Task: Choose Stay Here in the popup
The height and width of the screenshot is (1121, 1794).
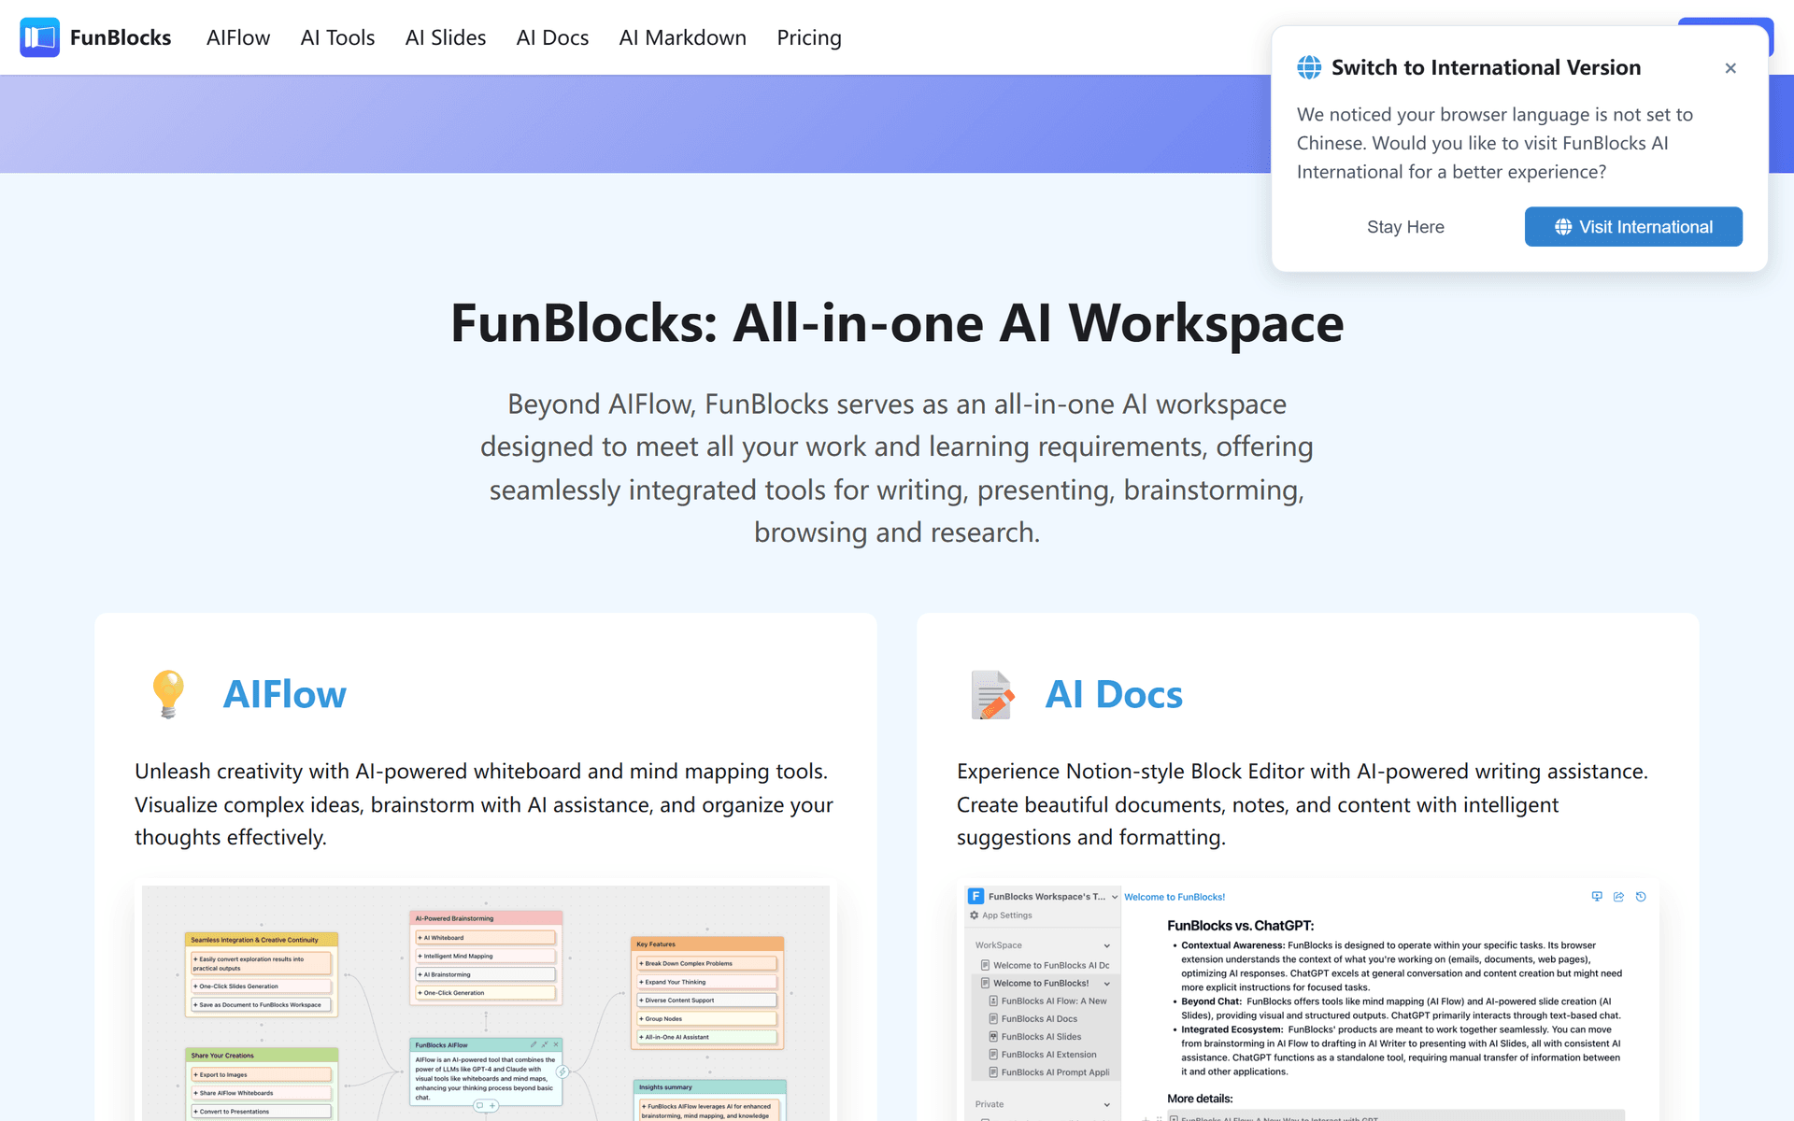Action: 1405,227
